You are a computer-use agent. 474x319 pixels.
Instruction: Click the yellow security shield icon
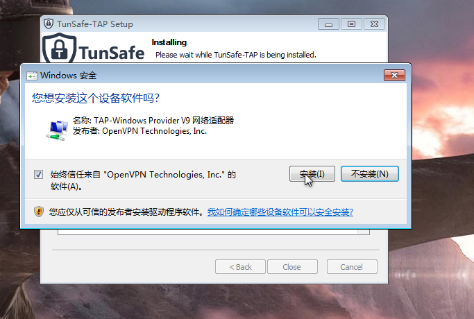(39, 212)
